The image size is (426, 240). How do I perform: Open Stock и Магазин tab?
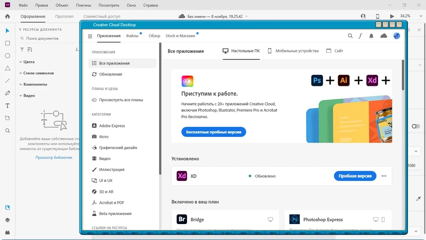[180, 36]
